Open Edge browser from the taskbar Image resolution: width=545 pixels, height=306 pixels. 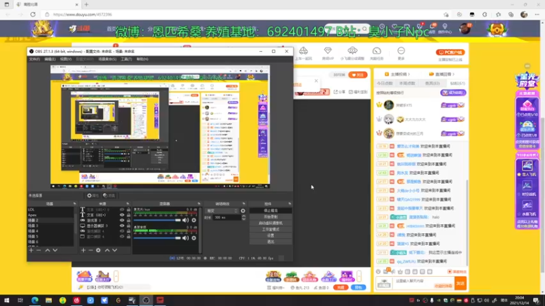tap(35, 300)
